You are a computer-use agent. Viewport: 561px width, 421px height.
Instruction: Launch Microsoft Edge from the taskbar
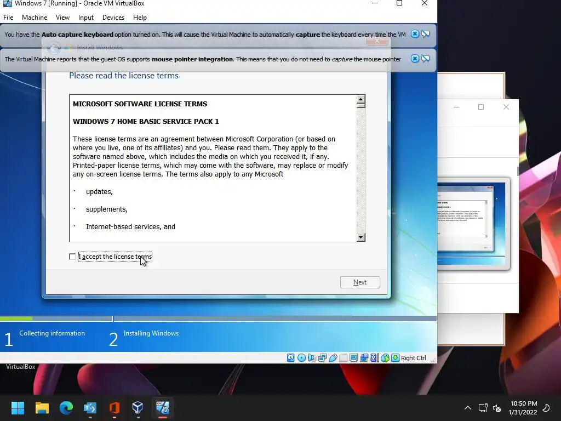66,408
